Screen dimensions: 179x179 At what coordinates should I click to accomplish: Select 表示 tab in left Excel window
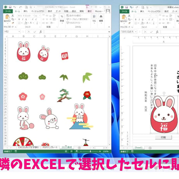coord(74,11)
